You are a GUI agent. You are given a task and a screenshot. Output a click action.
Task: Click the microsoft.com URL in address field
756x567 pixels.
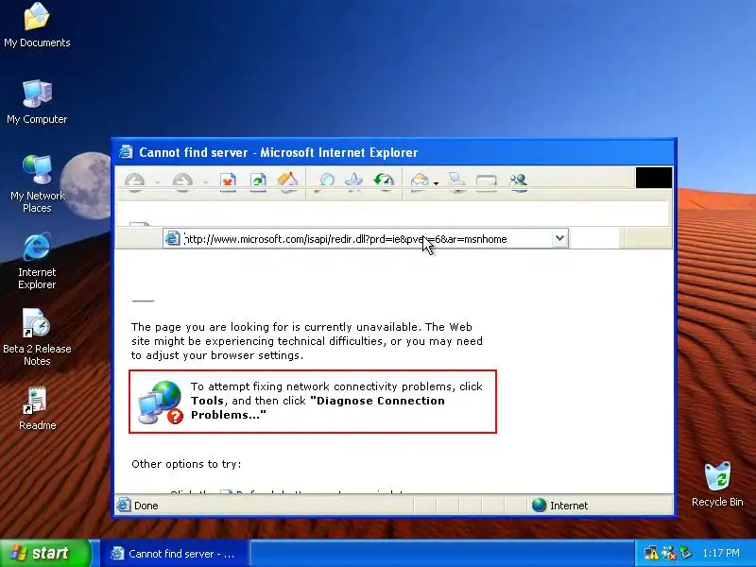click(346, 239)
